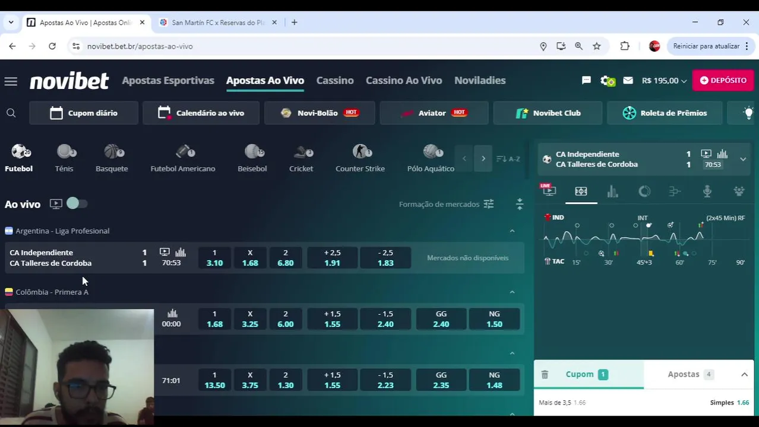This screenshot has height=427, width=759.
Task: Click Reiniciar para atualizar button
Action: (x=711, y=46)
